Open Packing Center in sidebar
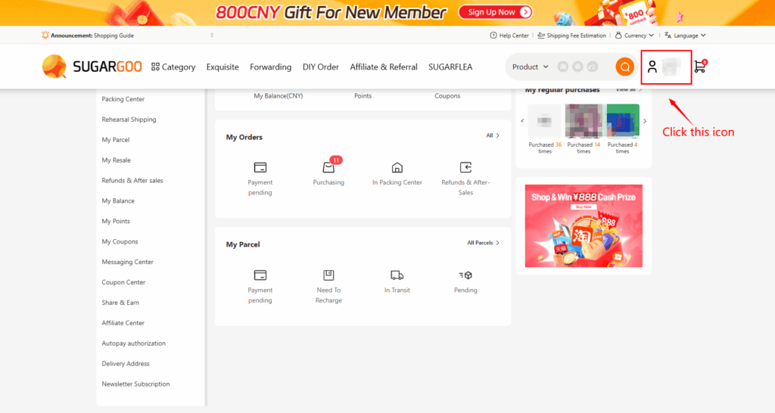The image size is (775, 413). [123, 99]
